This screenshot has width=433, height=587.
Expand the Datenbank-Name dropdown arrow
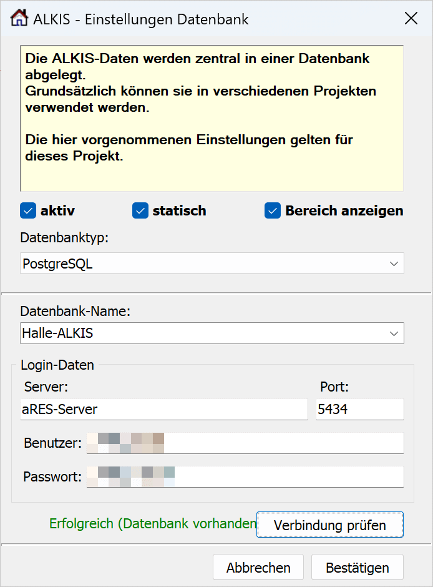point(394,333)
